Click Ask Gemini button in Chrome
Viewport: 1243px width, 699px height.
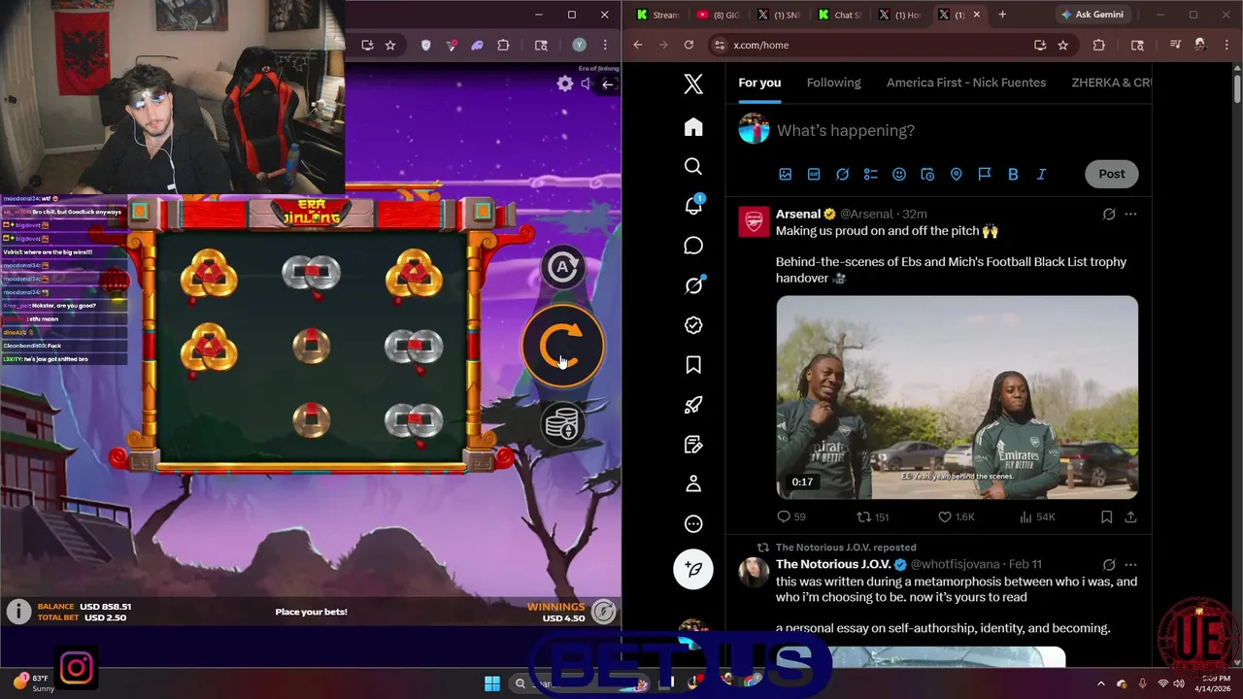pyautogui.click(x=1092, y=15)
